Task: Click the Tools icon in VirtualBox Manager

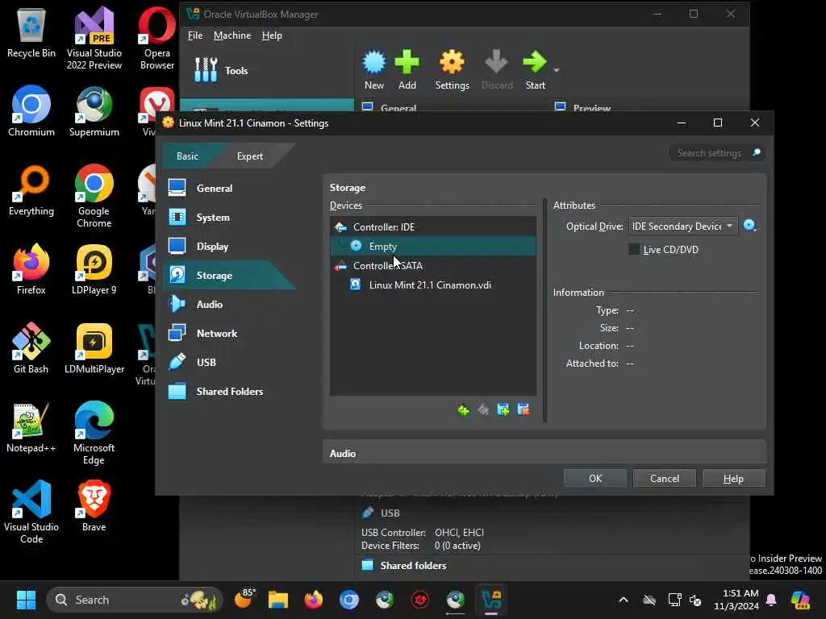Action: [x=206, y=70]
